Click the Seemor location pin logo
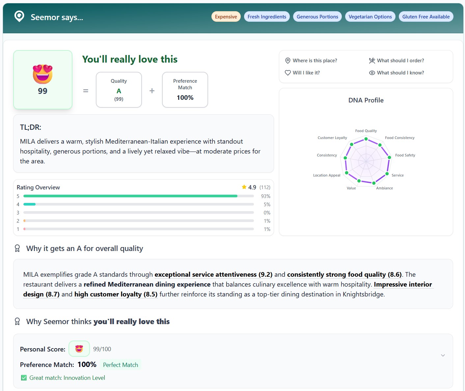The image size is (465, 391). [x=19, y=16]
